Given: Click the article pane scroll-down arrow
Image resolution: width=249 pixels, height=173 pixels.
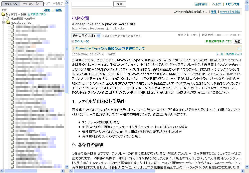Looking at the screenshot, I should (x=247, y=167).
